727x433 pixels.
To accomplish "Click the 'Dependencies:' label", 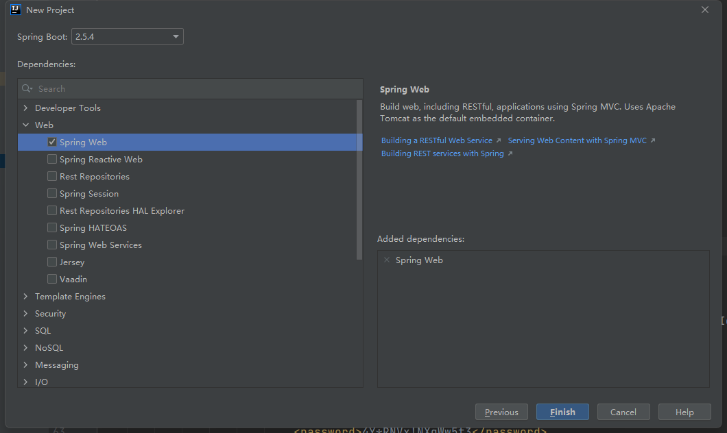I will click(47, 64).
